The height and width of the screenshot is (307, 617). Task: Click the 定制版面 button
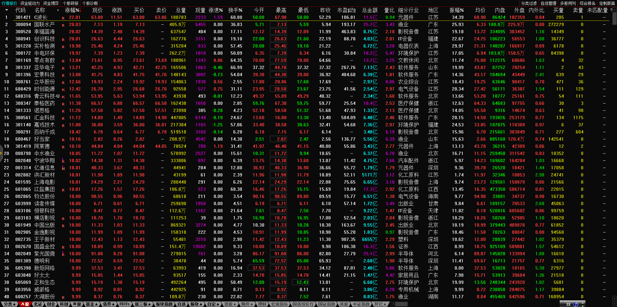pos(607,3)
